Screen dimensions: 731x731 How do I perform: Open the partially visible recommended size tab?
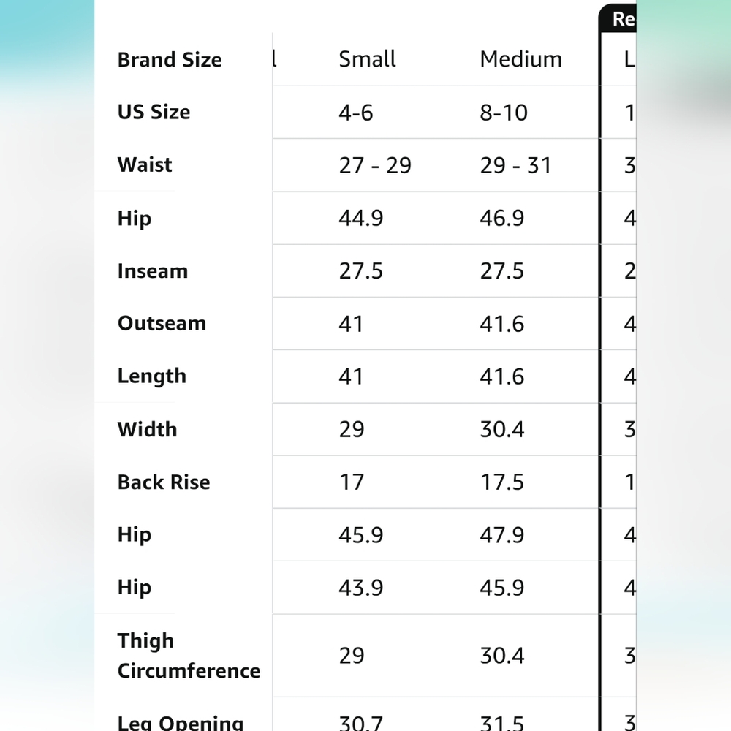618,18
